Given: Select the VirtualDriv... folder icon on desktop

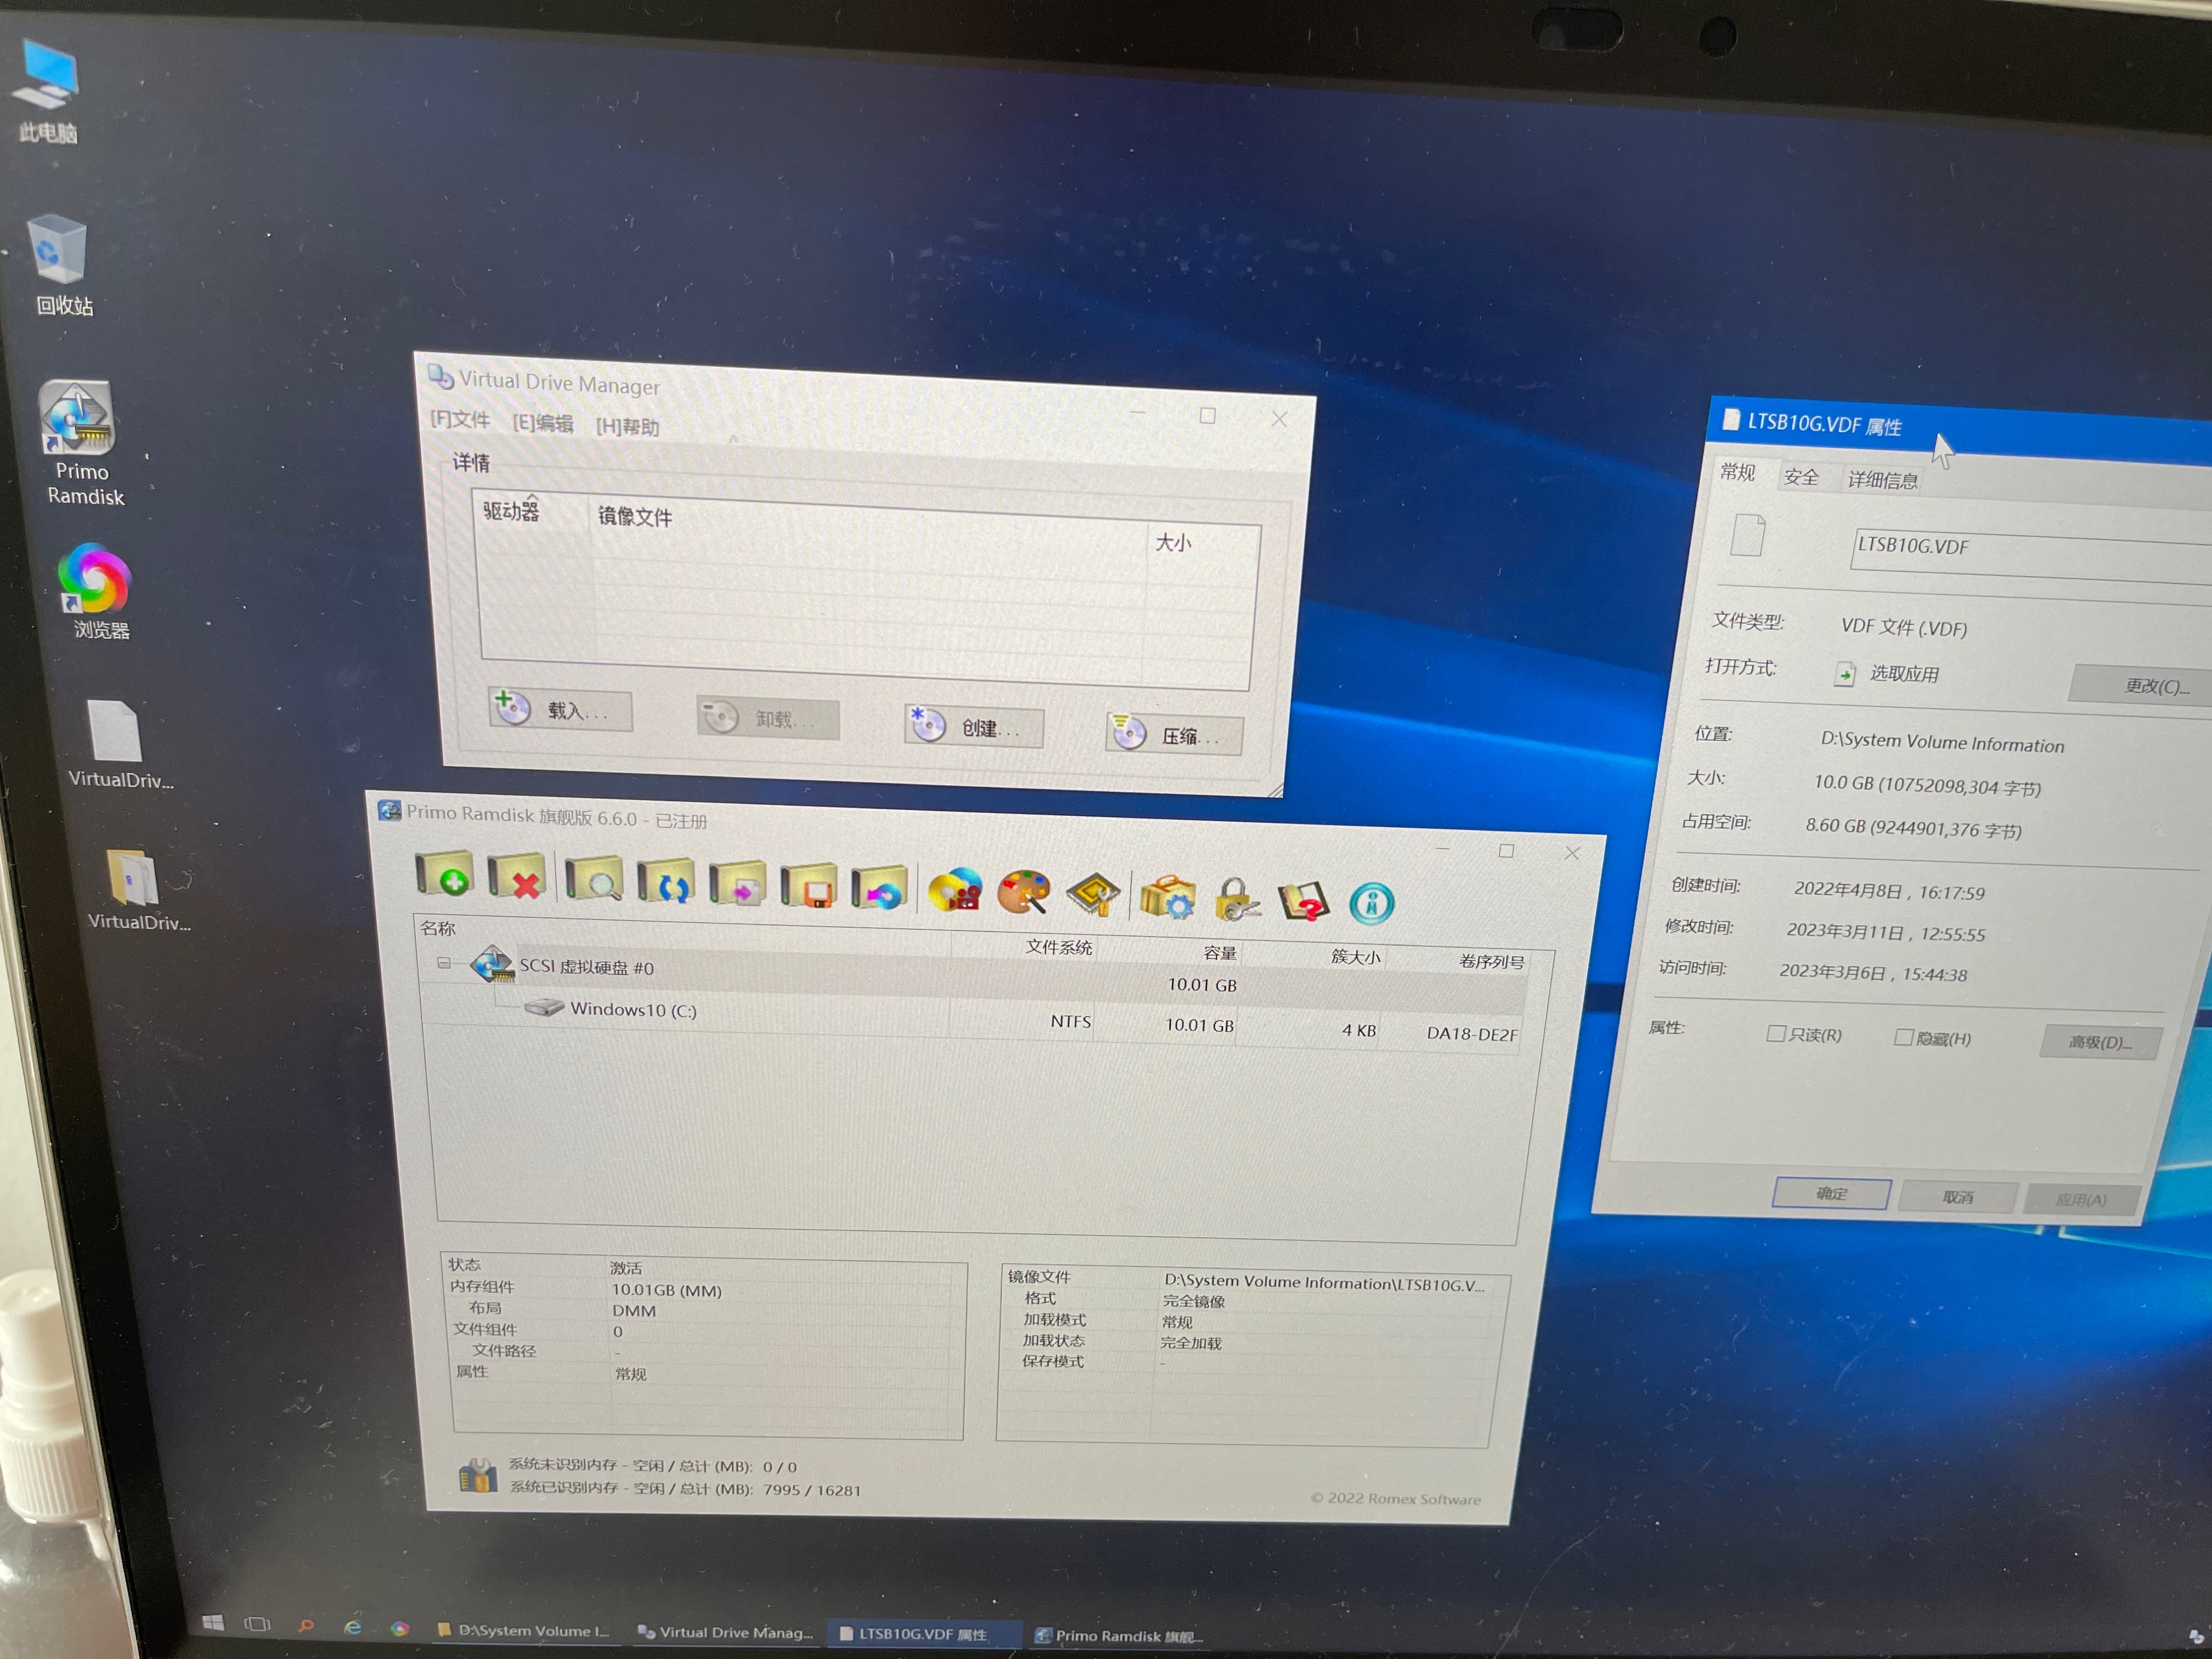Looking at the screenshot, I should (137, 891).
